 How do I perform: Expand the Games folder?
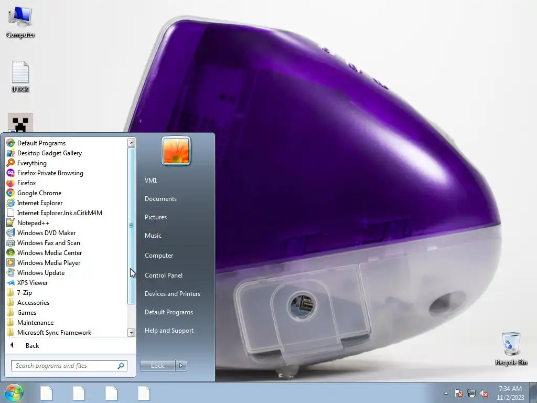click(27, 312)
